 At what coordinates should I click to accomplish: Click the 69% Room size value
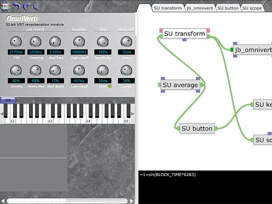coord(36,81)
